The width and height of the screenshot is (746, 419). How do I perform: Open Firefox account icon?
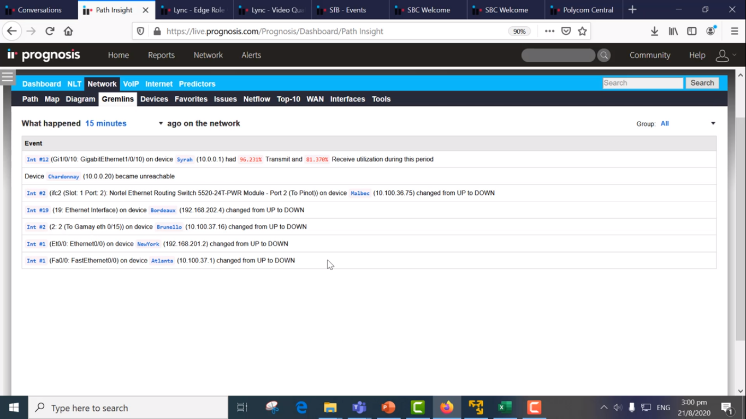[x=711, y=31]
